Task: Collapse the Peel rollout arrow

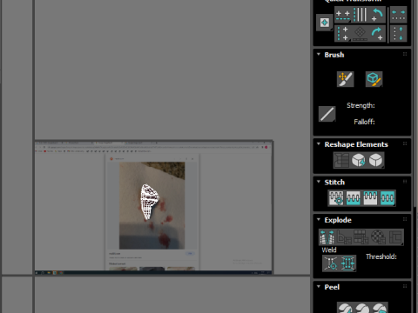Action: click(x=319, y=286)
